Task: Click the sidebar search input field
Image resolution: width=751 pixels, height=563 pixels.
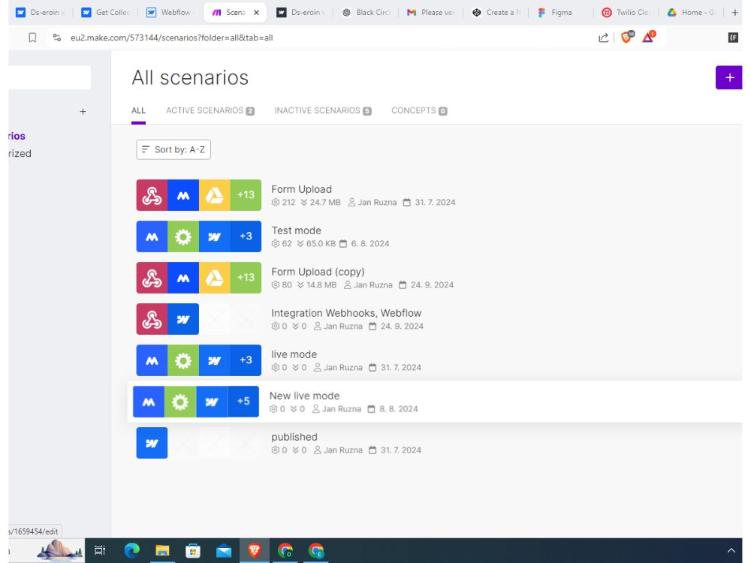Action: tap(50, 77)
